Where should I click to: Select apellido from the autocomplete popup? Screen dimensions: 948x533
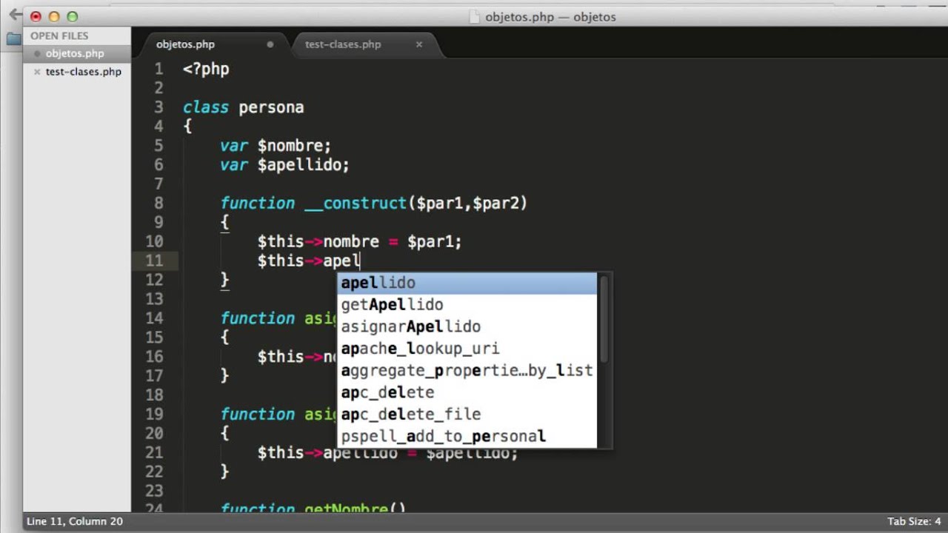click(378, 282)
